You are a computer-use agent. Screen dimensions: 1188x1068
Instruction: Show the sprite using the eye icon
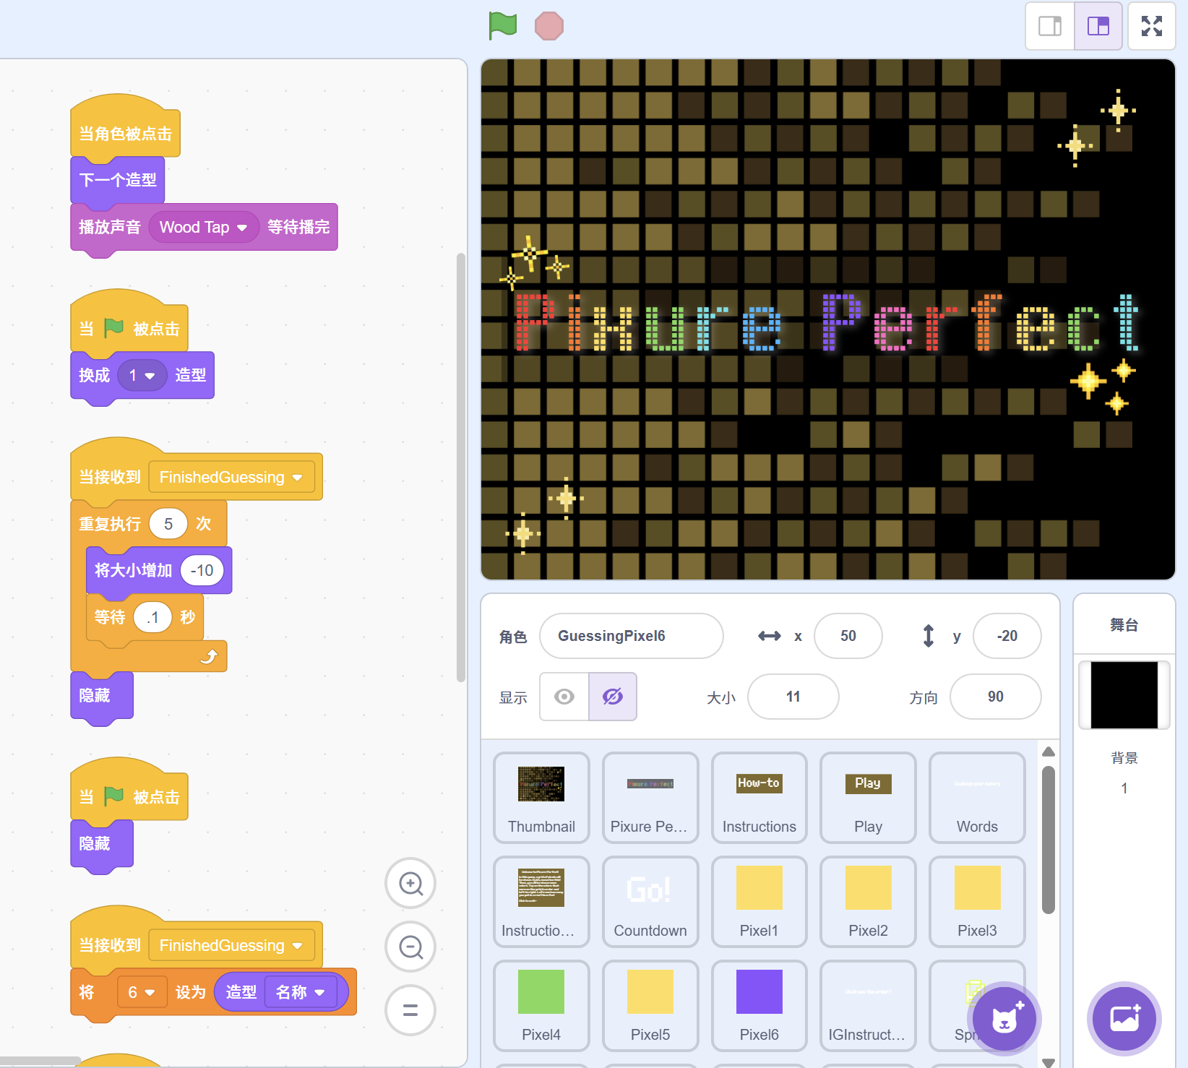click(564, 697)
